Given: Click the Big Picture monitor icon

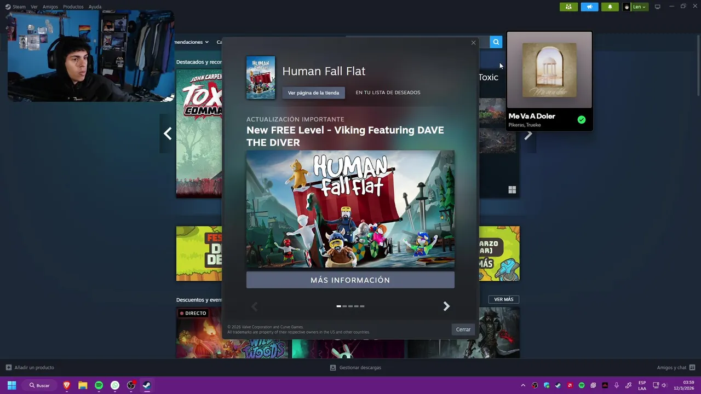Looking at the screenshot, I should point(657,7).
